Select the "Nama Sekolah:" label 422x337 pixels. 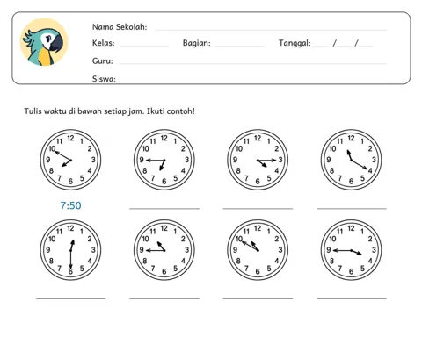click(120, 27)
